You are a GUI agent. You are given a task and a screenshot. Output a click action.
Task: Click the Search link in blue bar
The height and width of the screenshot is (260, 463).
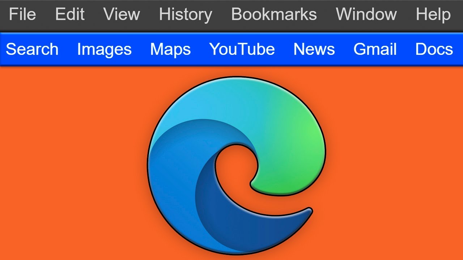coord(32,49)
